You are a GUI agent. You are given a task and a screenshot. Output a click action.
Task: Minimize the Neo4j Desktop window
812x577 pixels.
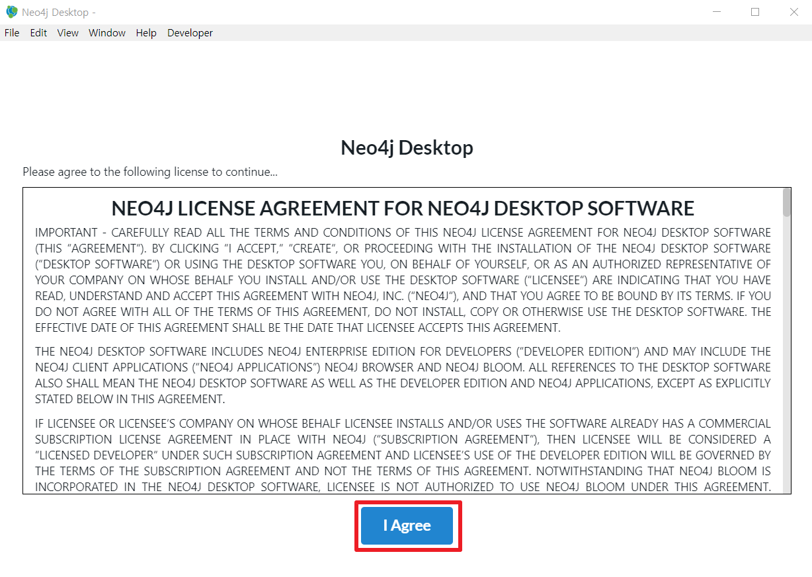click(717, 12)
